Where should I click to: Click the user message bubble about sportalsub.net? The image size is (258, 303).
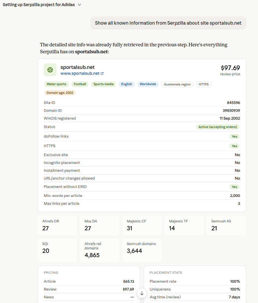[x=168, y=23]
